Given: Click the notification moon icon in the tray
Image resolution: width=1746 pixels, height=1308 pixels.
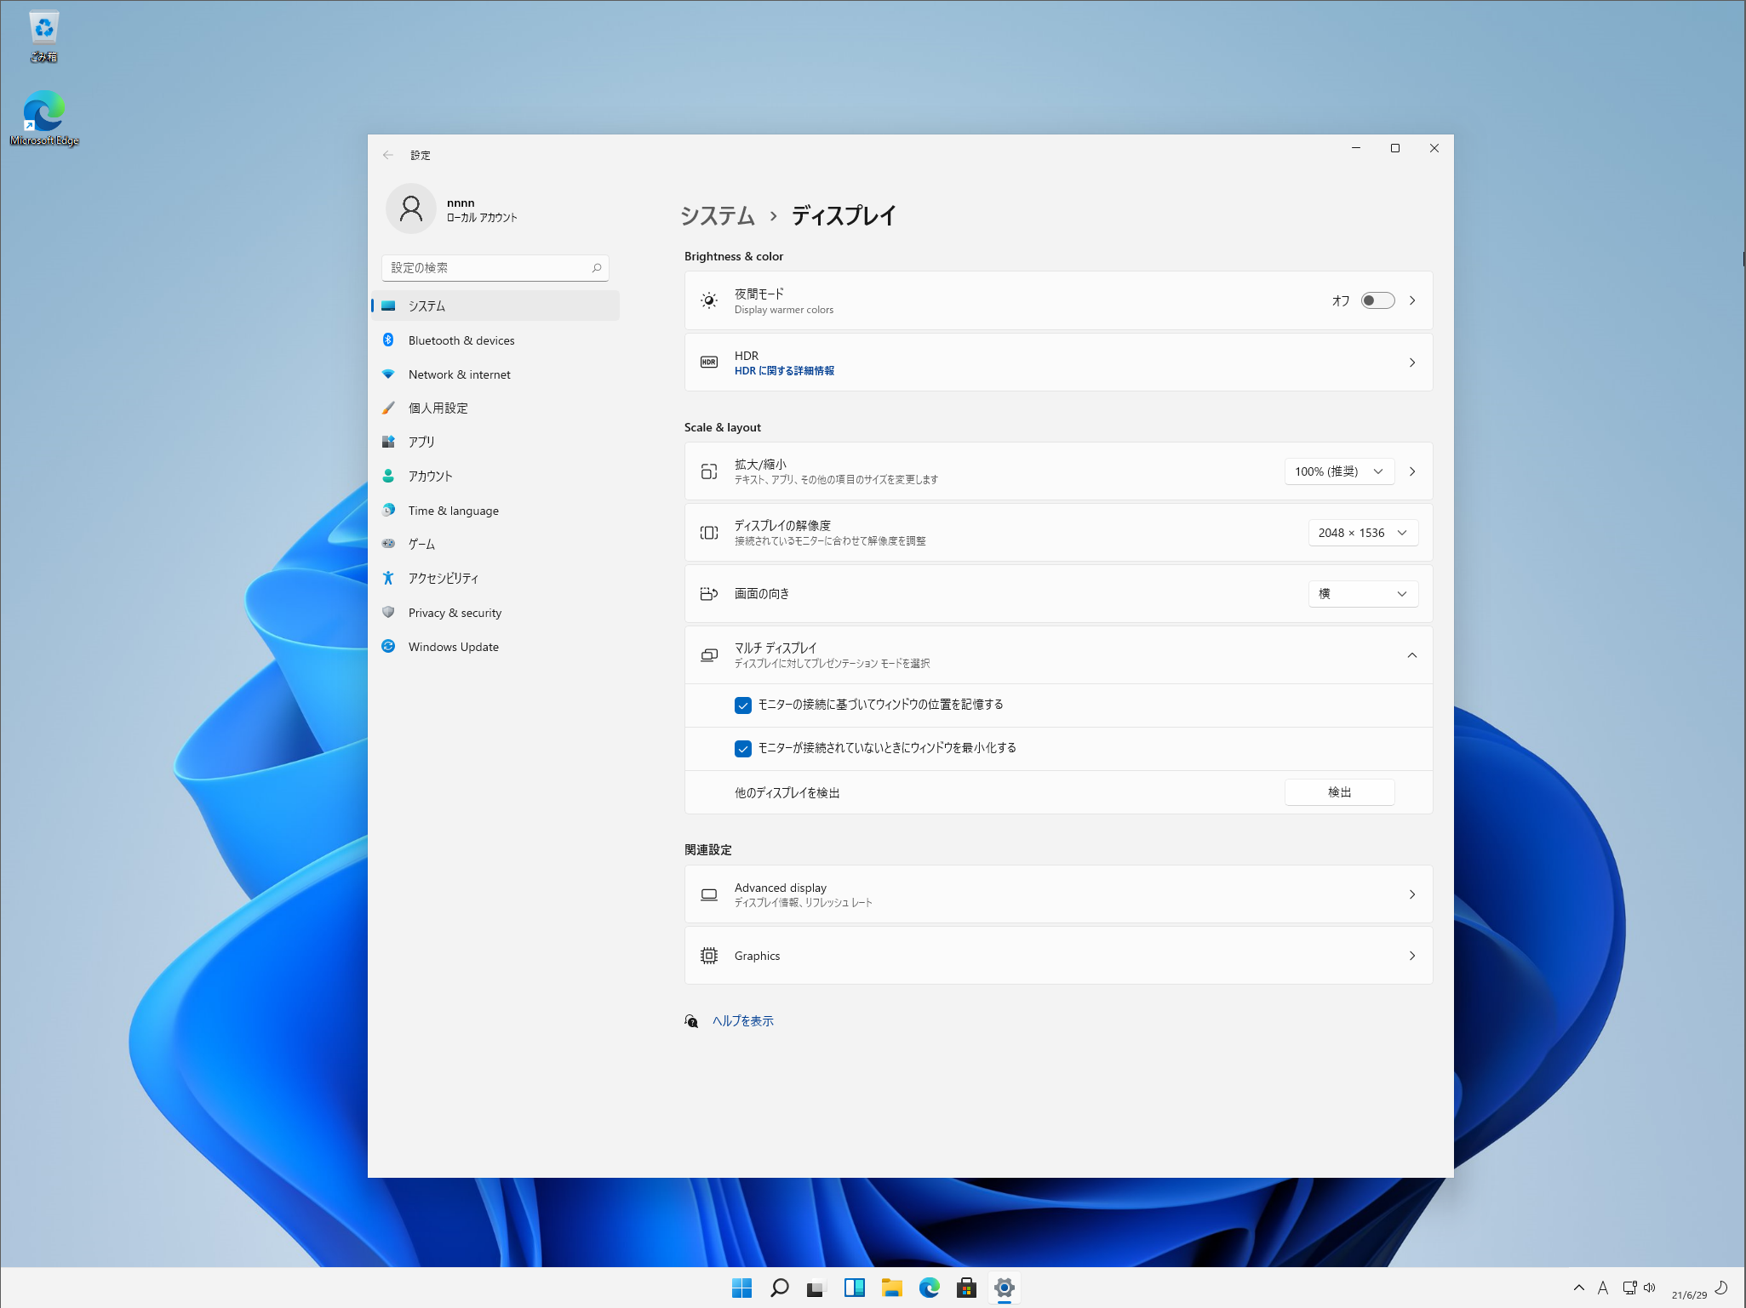Looking at the screenshot, I should [x=1721, y=1288].
